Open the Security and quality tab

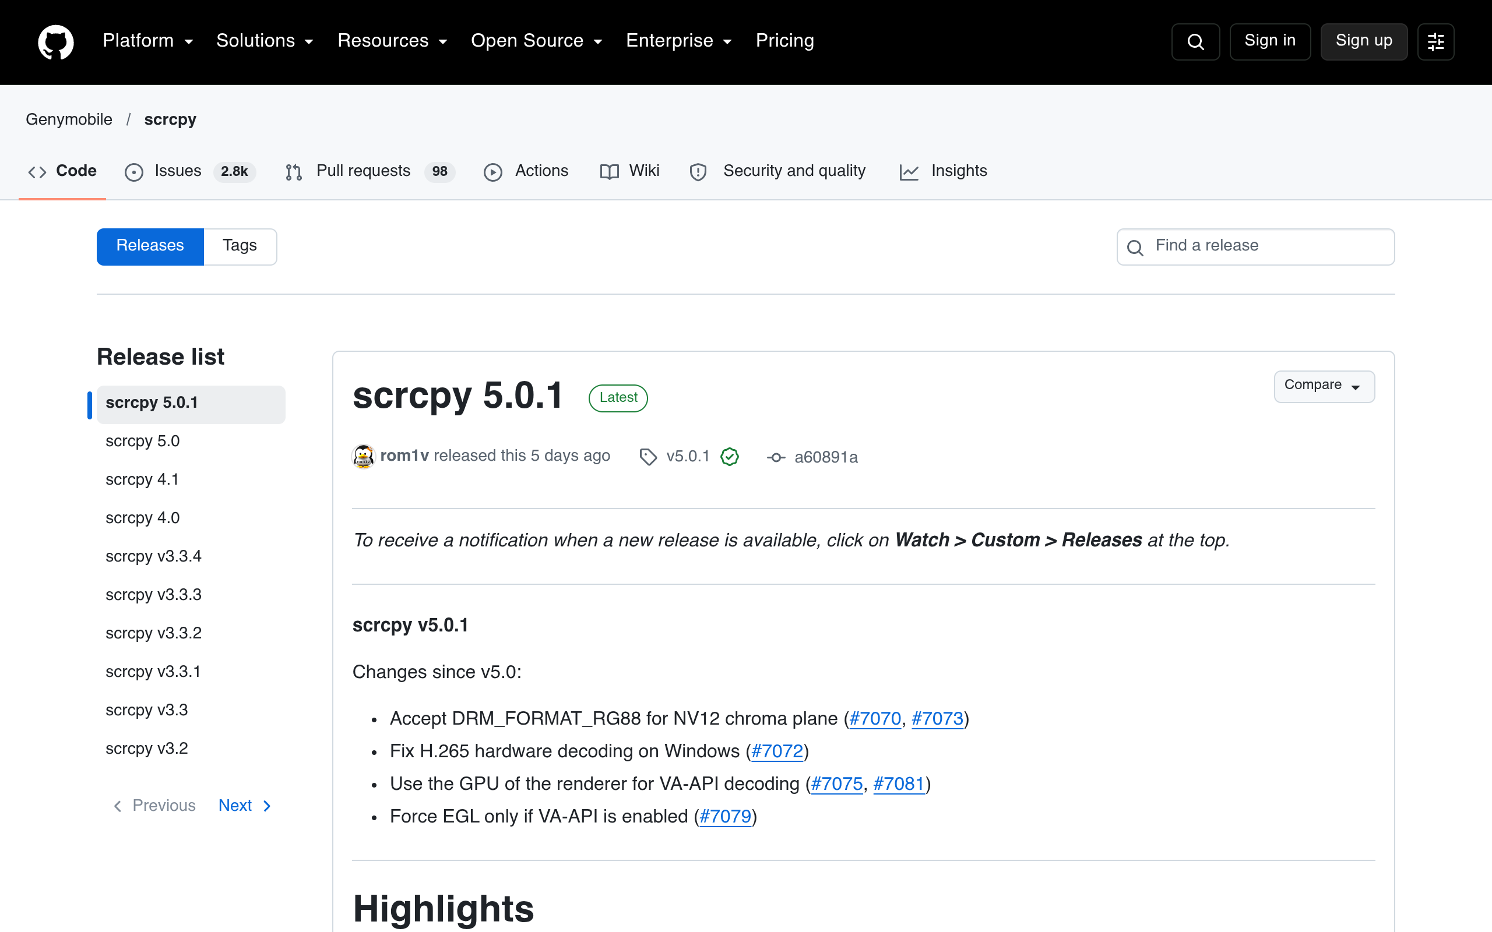coord(777,171)
